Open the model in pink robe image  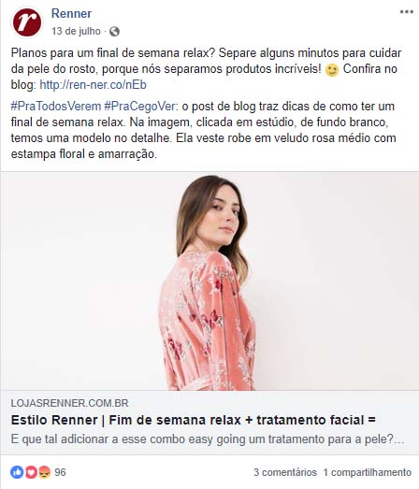(x=209, y=280)
